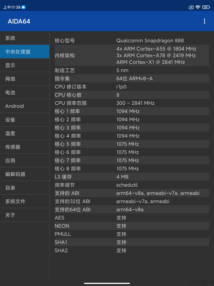214x286 pixels.
Task: Open the 系统 sidebar section
Action: point(25,38)
